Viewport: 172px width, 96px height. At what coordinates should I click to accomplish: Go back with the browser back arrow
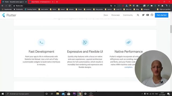coord(2,6)
